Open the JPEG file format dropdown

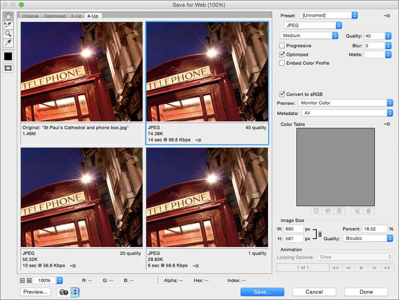pyautogui.click(x=312, y=25)
